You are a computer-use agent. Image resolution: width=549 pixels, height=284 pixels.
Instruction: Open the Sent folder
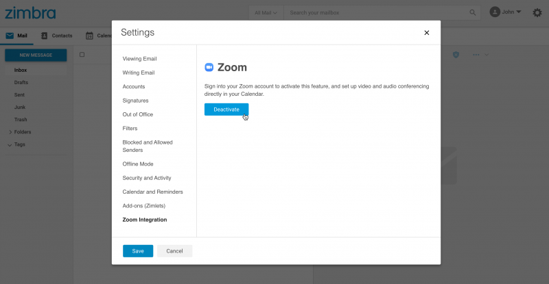click(19, 95)
